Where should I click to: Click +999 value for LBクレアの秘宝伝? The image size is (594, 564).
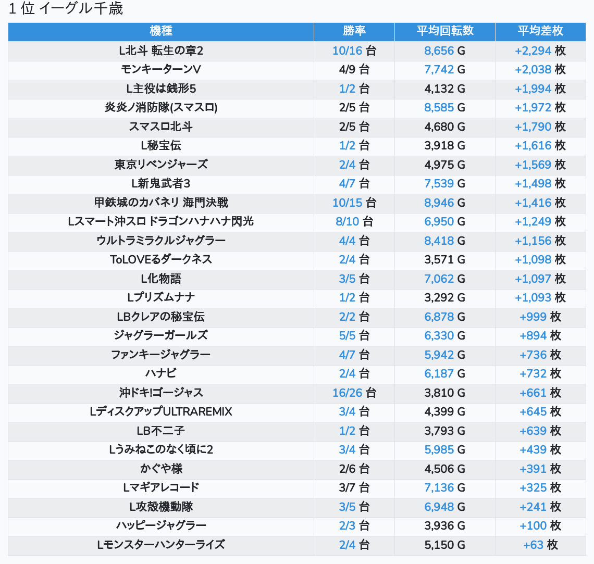tap(533, 317)
